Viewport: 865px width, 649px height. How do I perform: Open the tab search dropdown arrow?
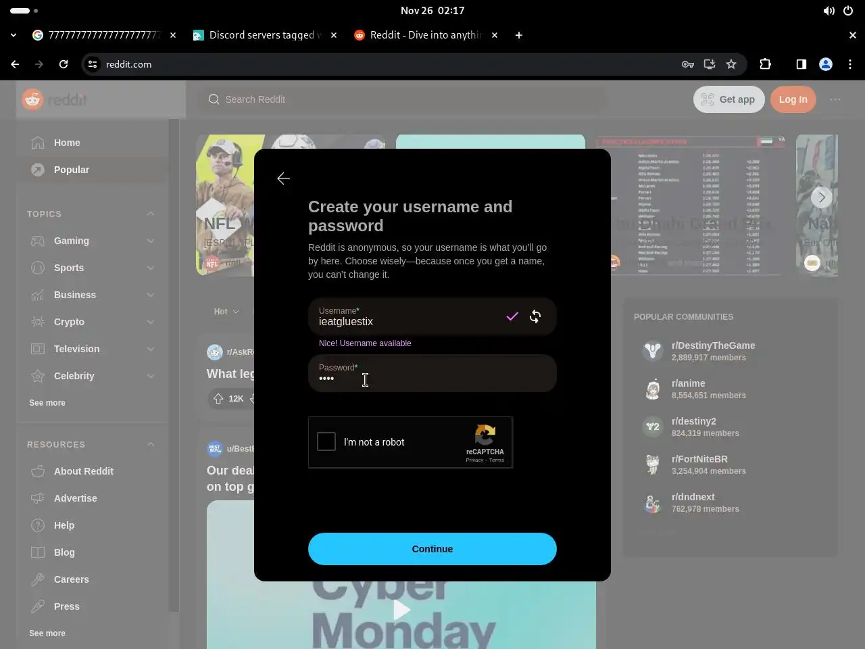14,35
